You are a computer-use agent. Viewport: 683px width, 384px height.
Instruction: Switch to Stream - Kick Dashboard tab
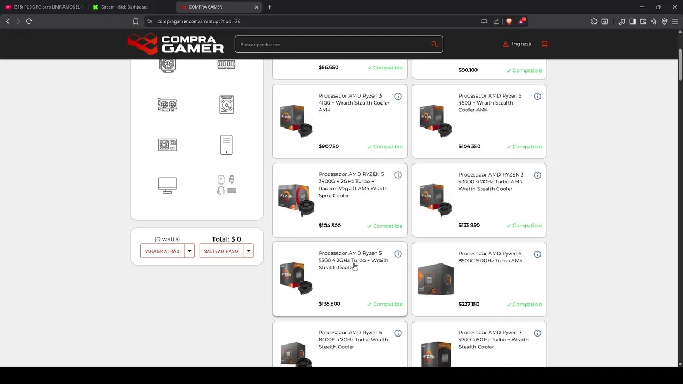pyautogui.click(x=127, y=7)
